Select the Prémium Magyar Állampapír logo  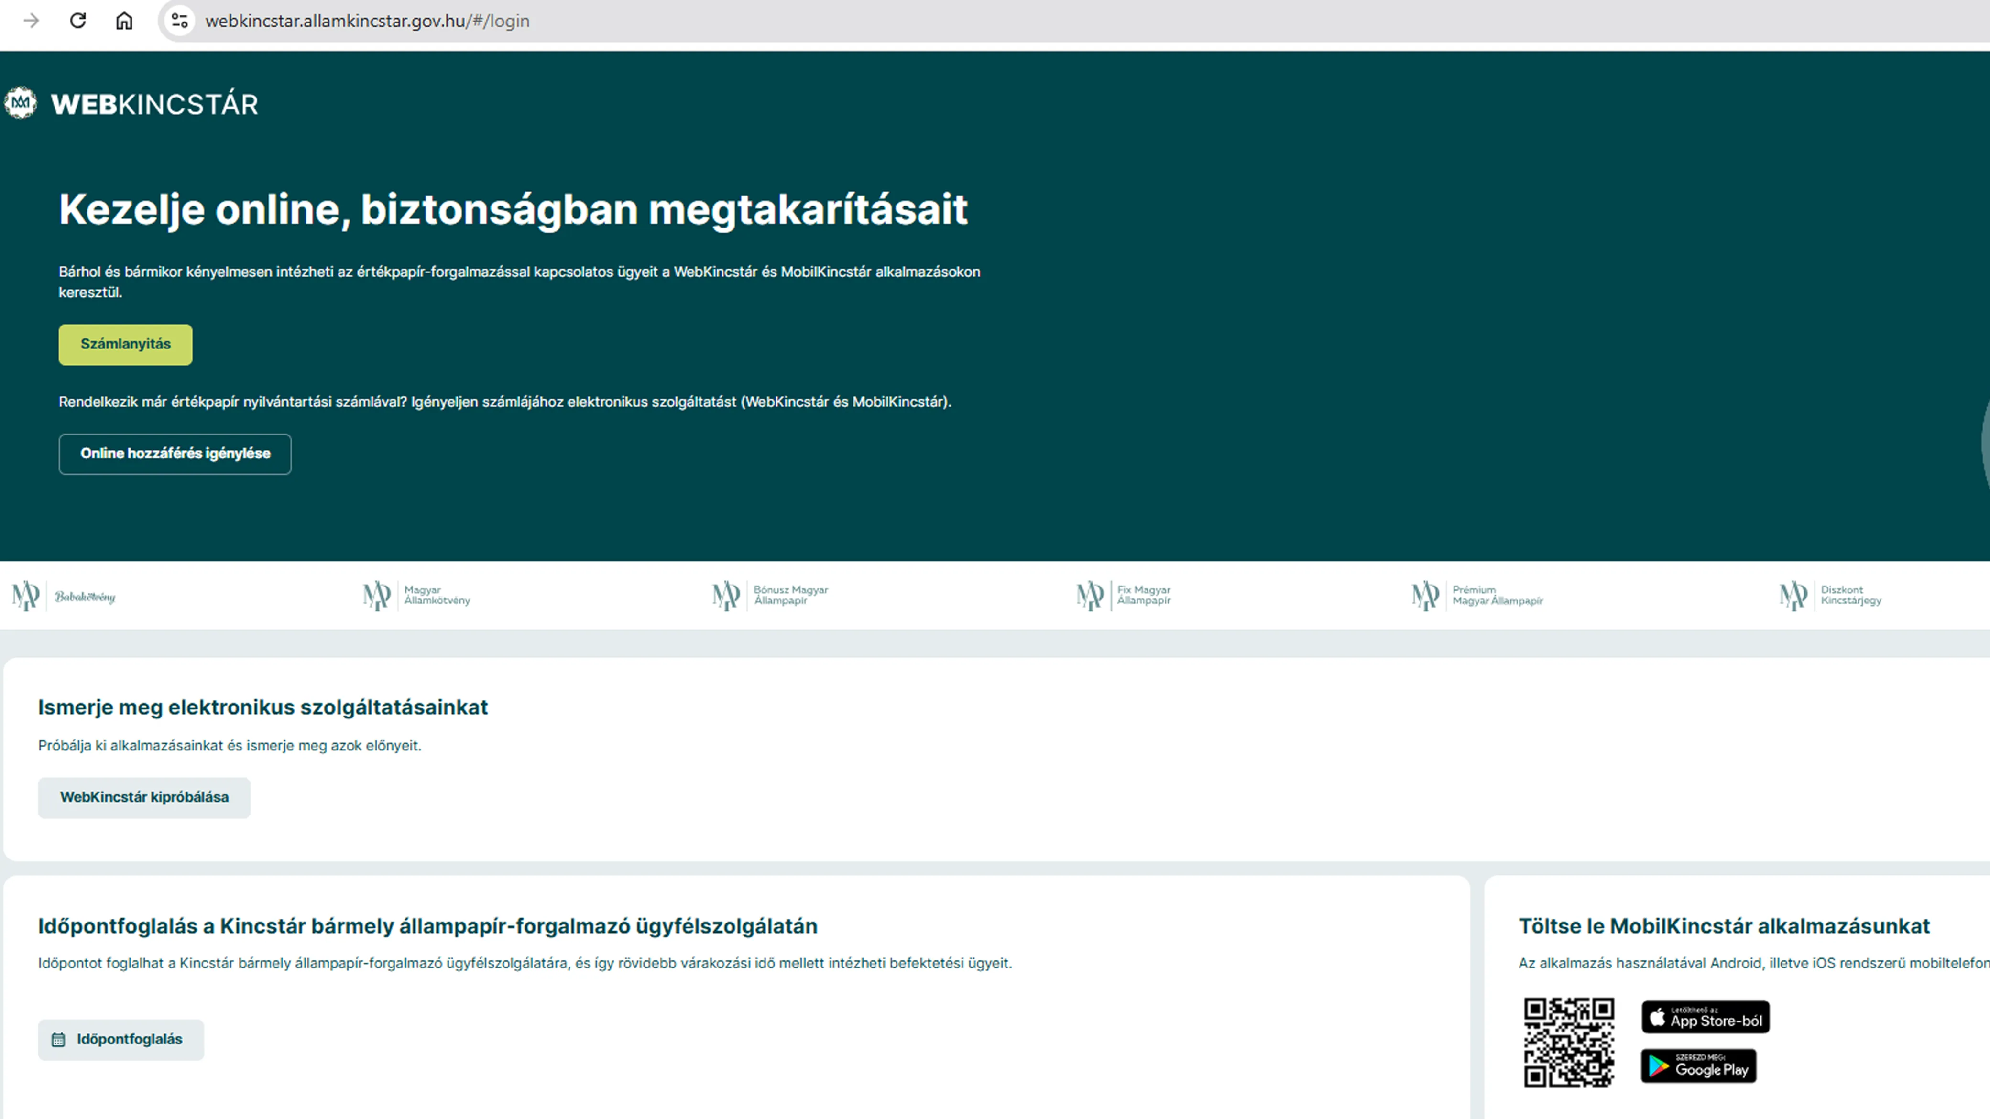click(1477, 596)
